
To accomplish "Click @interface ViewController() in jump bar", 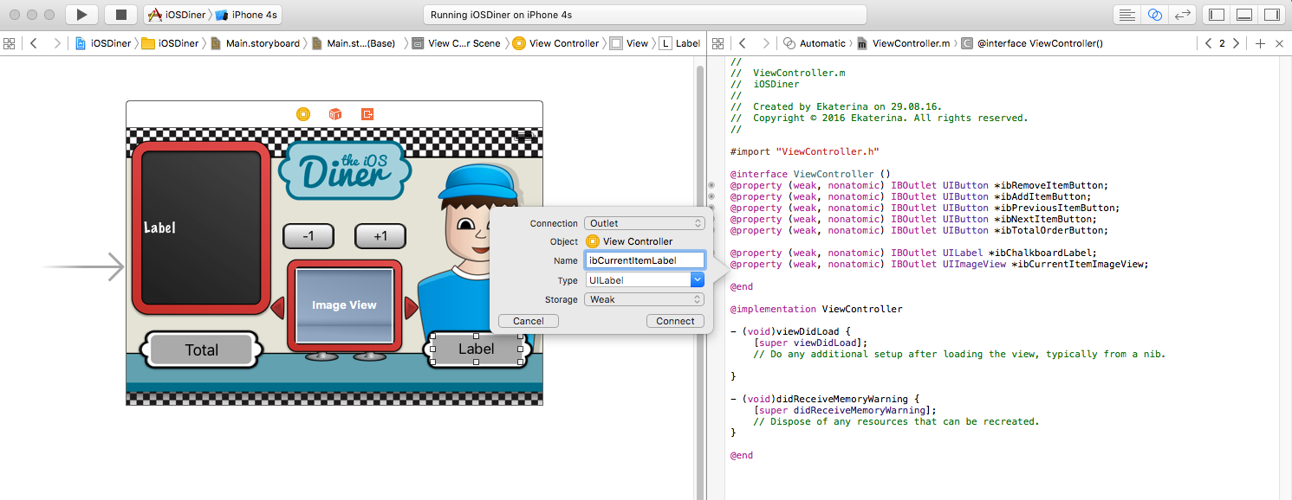I will point(1033,43).
